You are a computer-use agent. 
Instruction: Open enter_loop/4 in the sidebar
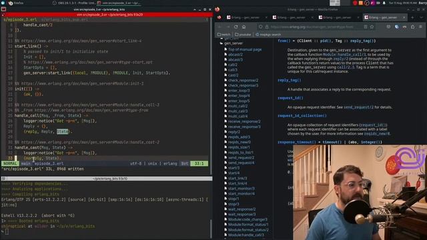(239, 96)
